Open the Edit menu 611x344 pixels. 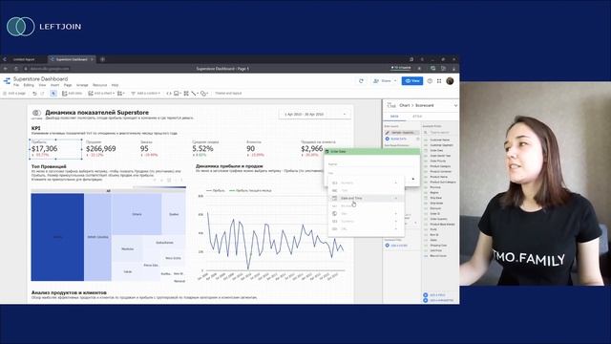pos(29,85)
